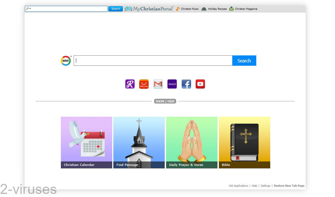This screenshot has height=197, width=335.
Task: Click the MW logo beside the search bar
Action: [x=66, y=61]
